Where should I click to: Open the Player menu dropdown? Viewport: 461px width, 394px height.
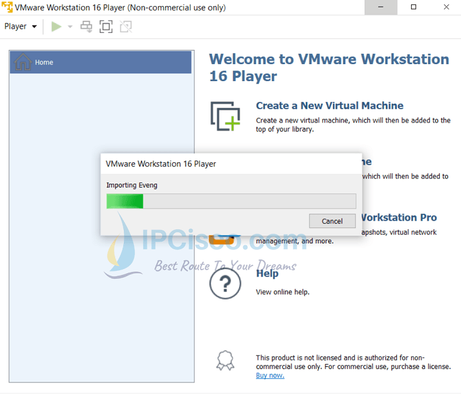pos(21,26)
